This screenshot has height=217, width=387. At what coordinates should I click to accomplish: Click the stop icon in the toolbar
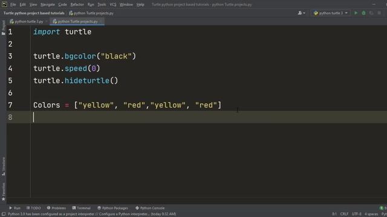point(379,13)
